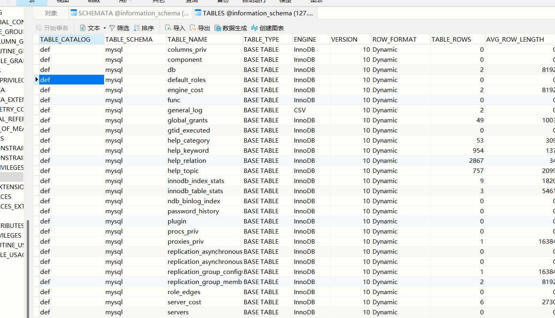
Task: Click the 导入 import icon
Action: point(168,28)
